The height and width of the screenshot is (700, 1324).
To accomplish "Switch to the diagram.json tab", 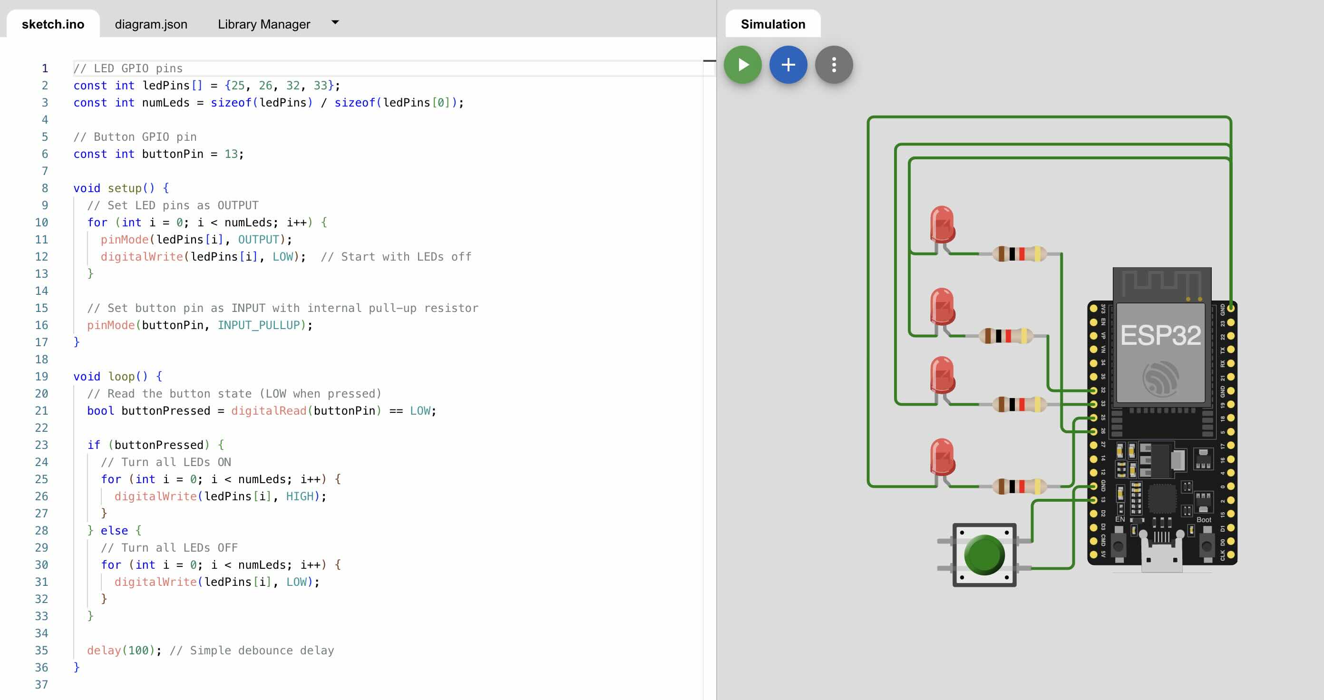I will 151,24.
